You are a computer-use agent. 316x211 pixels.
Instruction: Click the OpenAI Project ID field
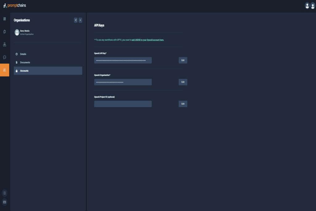(123, 104)
